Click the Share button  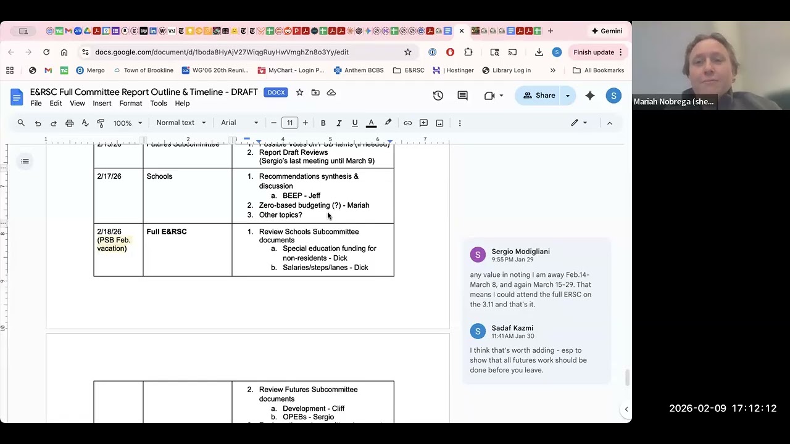(x=539, y=96)
